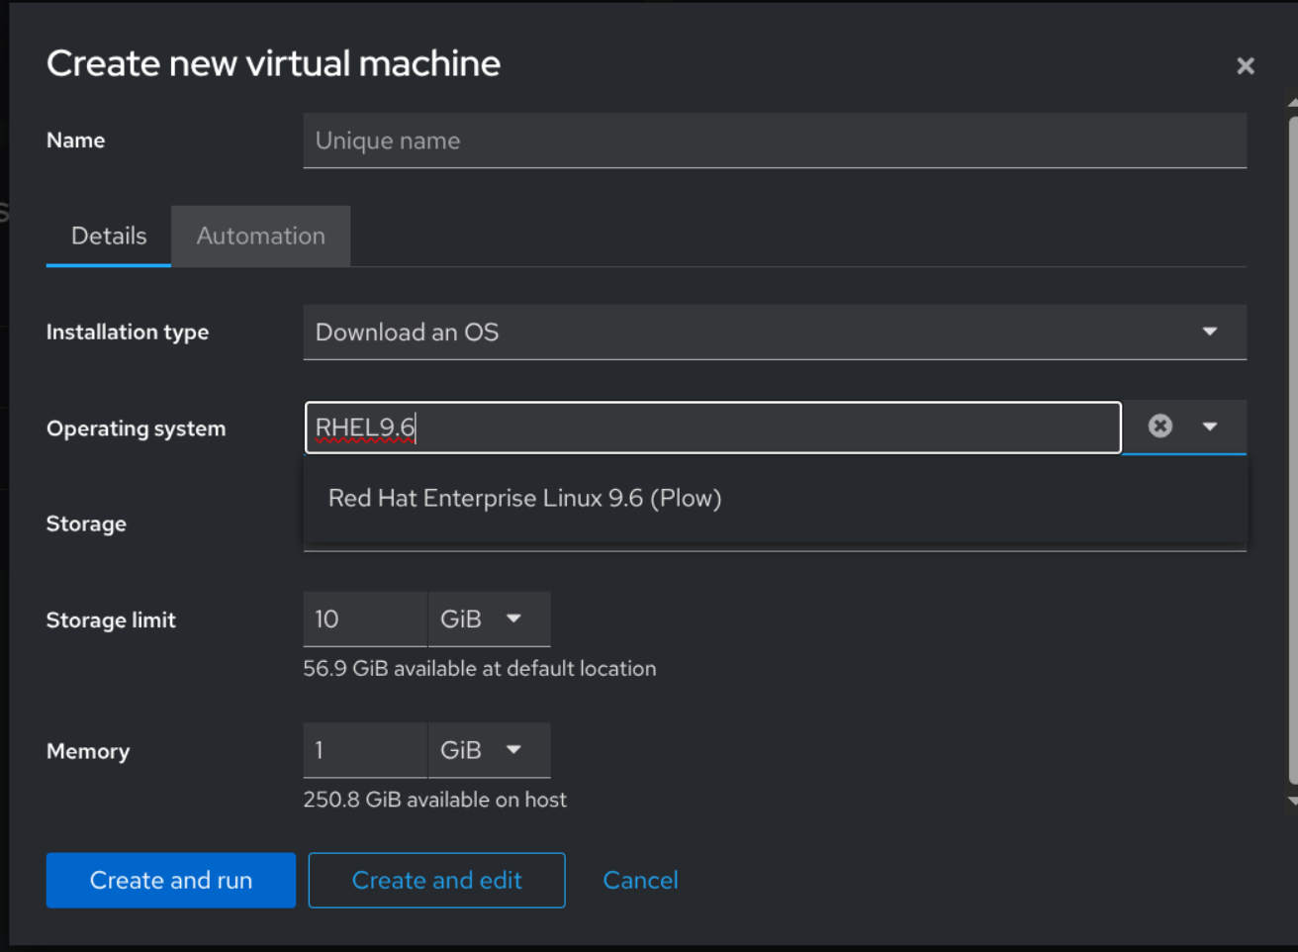Image resolution: width=1298 pixels, height=952 pixels.
Task: Choose Red Hat Enterprise Linux 9.6 (Plow)
Action: pos(524,499)
